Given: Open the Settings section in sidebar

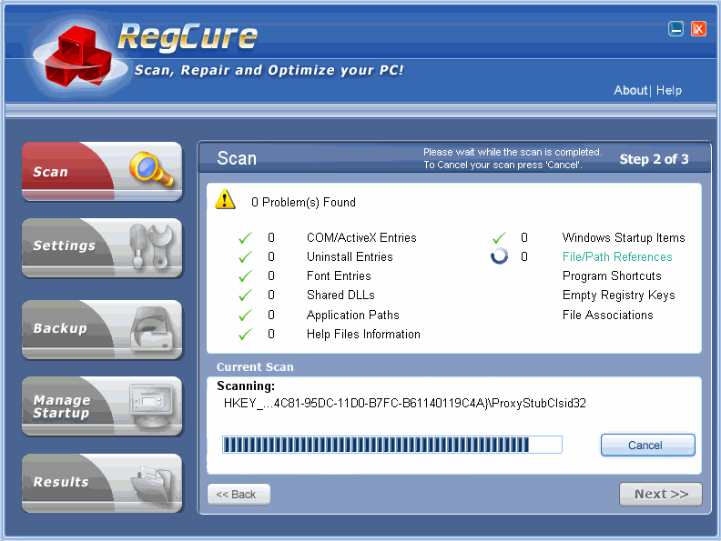Looking at the screenshot, I should (x=102, y=248).
